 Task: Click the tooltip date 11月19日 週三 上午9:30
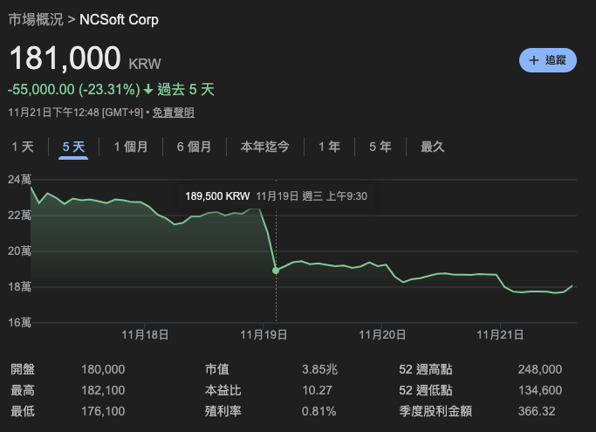pos(312,196)
